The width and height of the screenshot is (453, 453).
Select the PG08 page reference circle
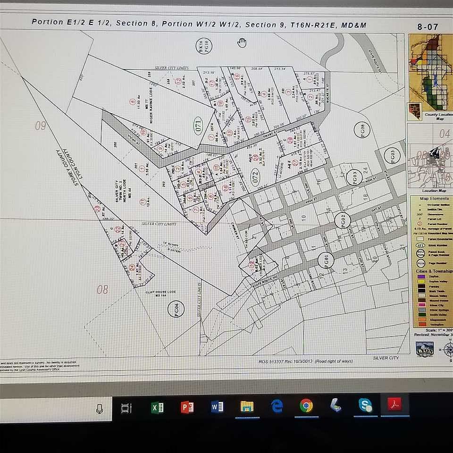pyautogui.click(x=361, y=128)
